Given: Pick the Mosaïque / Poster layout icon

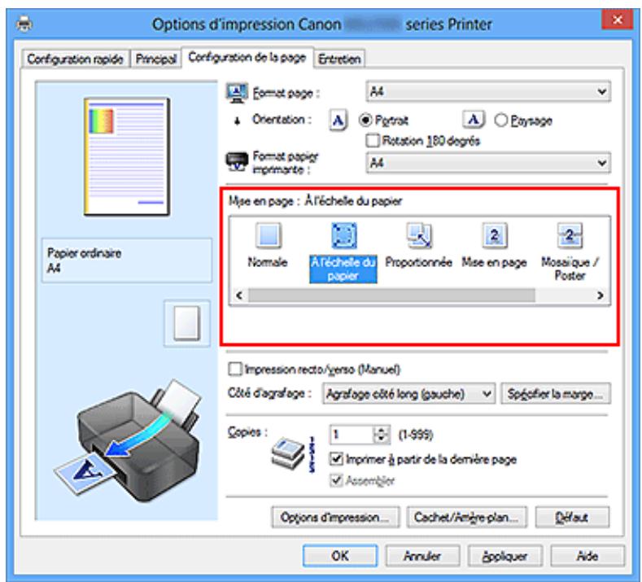Looking at the screenshot, I should (570, 236).
